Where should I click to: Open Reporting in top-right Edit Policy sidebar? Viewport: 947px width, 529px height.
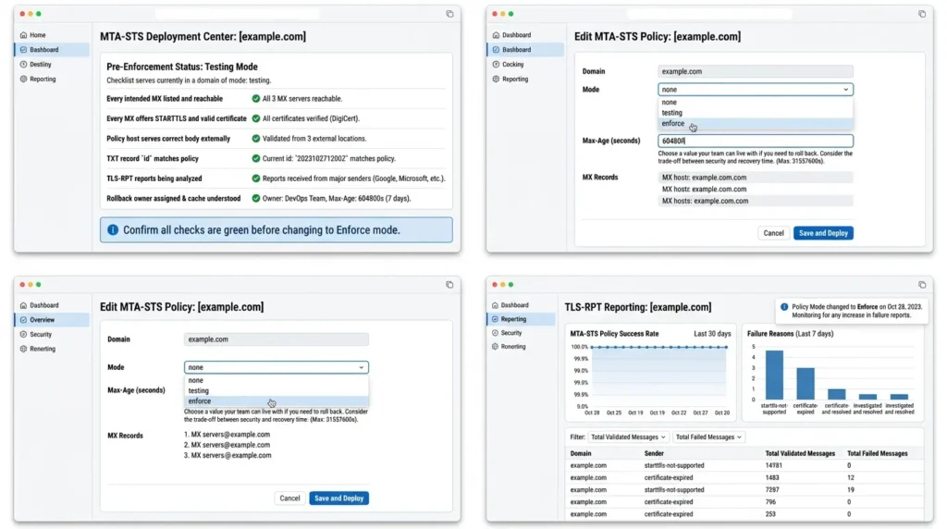click(515, 80)
